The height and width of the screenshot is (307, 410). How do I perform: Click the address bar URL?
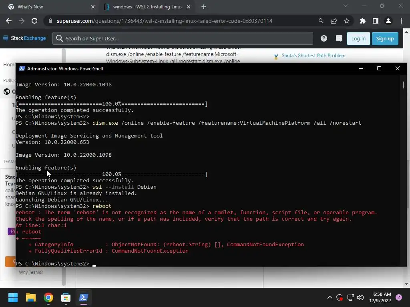(165, 21)
